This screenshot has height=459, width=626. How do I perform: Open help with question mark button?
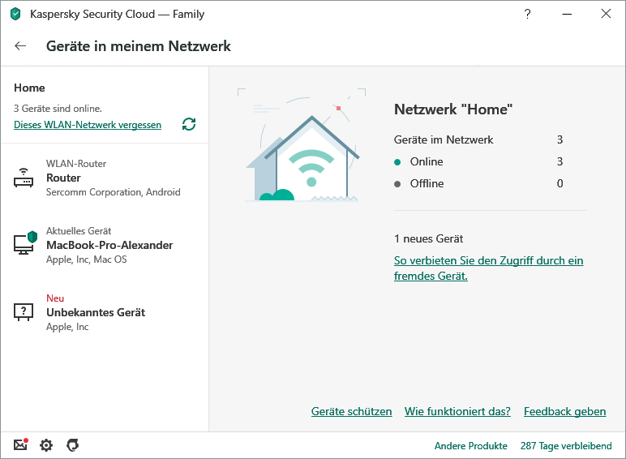pos(528,14)
